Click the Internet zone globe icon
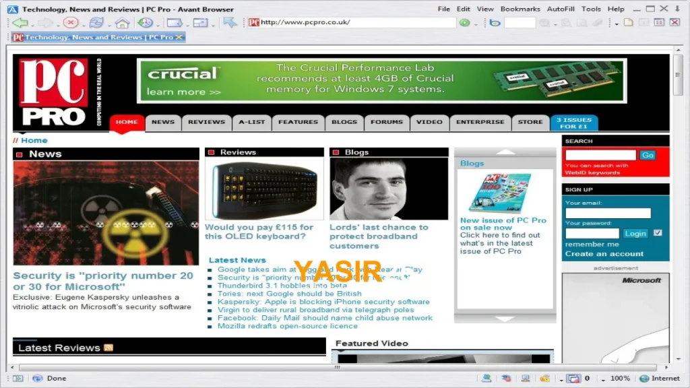 tap(644, 379)
